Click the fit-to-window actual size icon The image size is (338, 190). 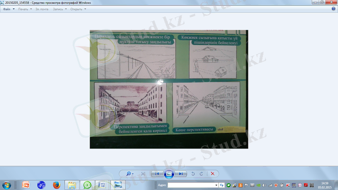(143, 174)
